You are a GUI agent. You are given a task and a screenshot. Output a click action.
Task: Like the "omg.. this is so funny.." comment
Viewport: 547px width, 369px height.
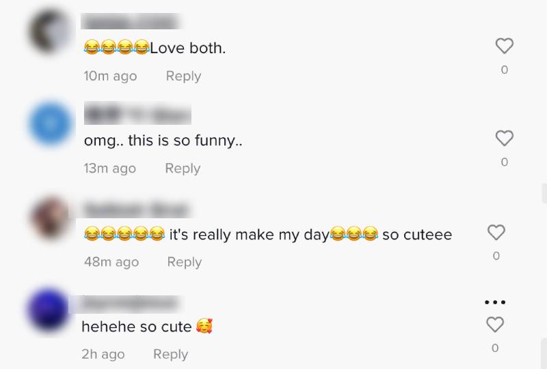point(504,138)
